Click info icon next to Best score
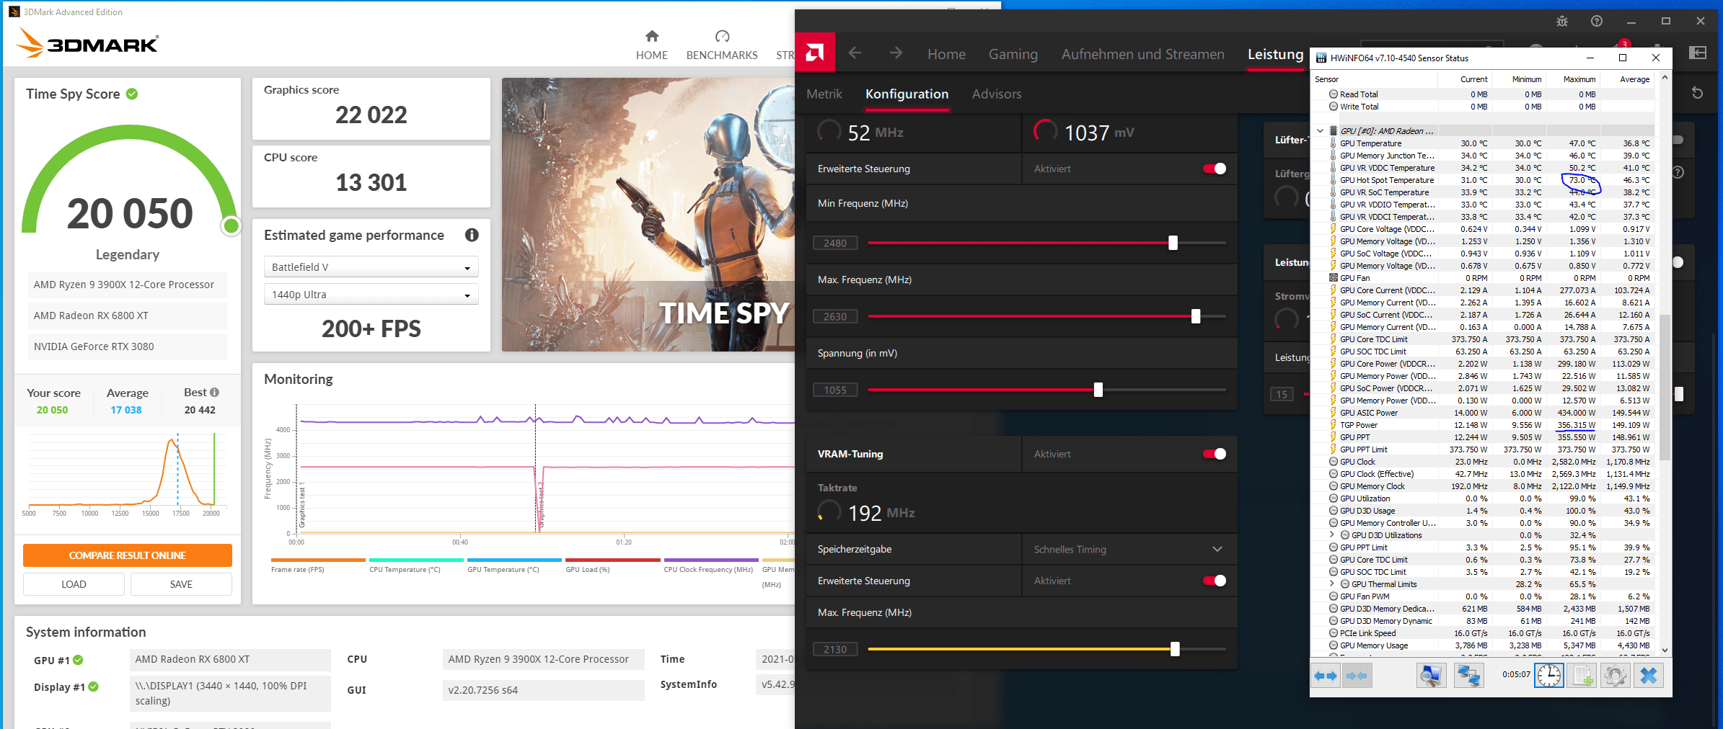Image resolution: width=1723 pixels, height=729 pixels. pos(214,392)
